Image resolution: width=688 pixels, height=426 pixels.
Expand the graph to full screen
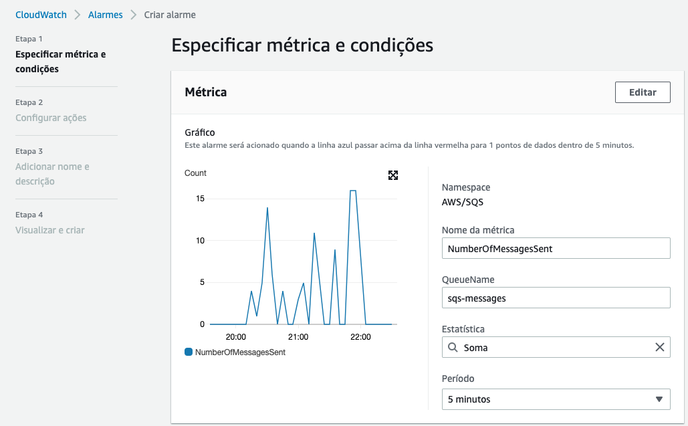[393, 175]
